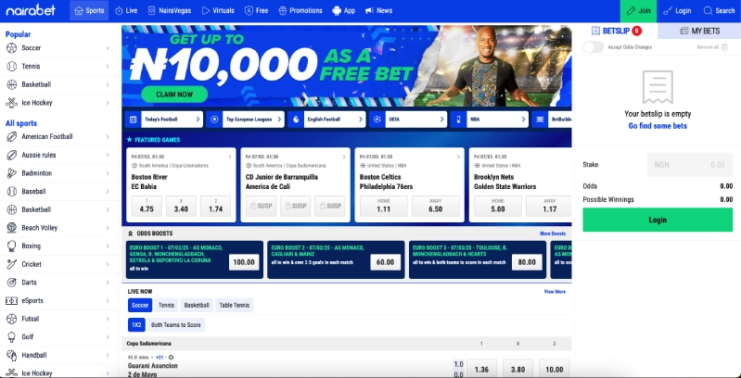Click the green Login button in betslip
The image size is (741, 378).
(x=658, y=220)
